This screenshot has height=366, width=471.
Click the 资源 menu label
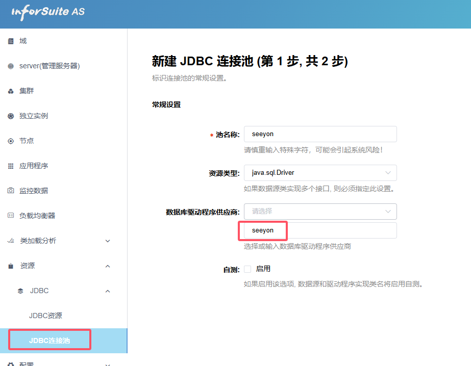click(28, 266)
